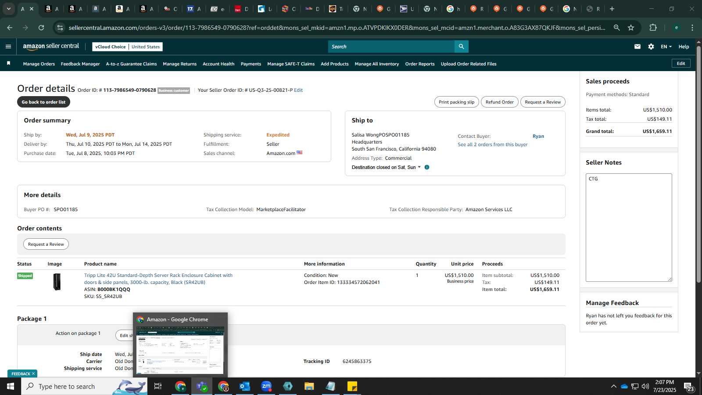Click Edit link beside Your Seller Order ID
702x395 pixels.
pos(298,90)
